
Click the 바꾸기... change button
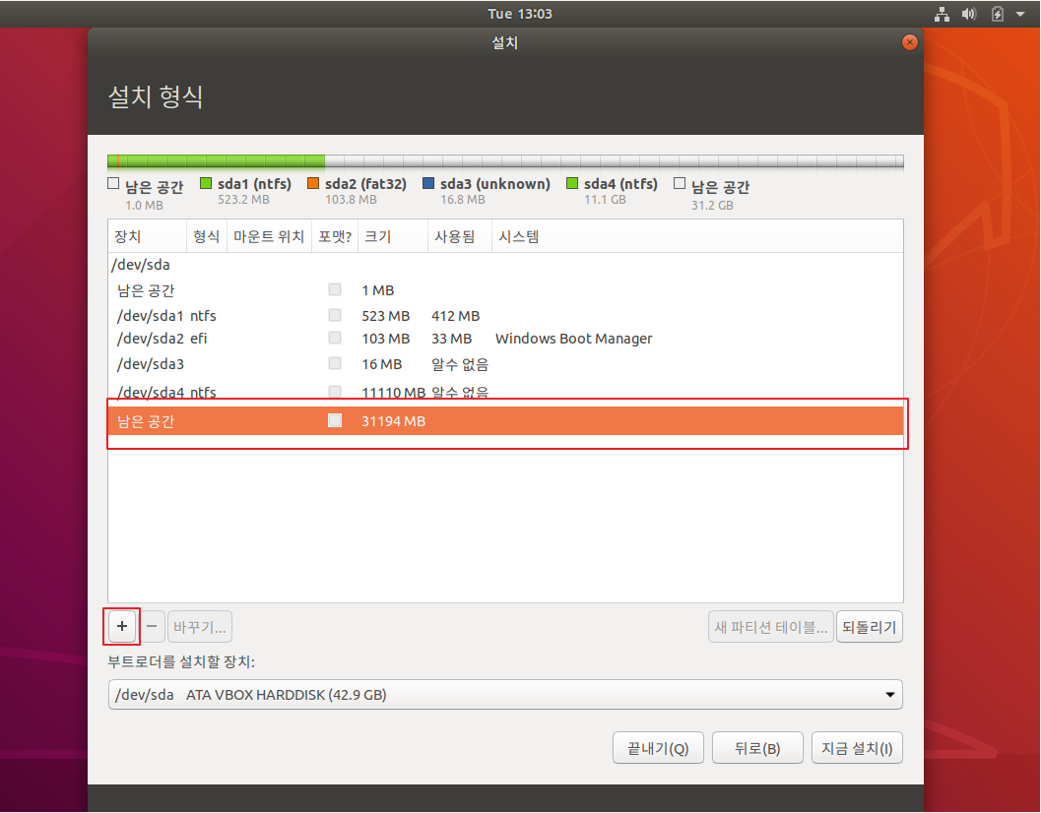tap(200, 627)
